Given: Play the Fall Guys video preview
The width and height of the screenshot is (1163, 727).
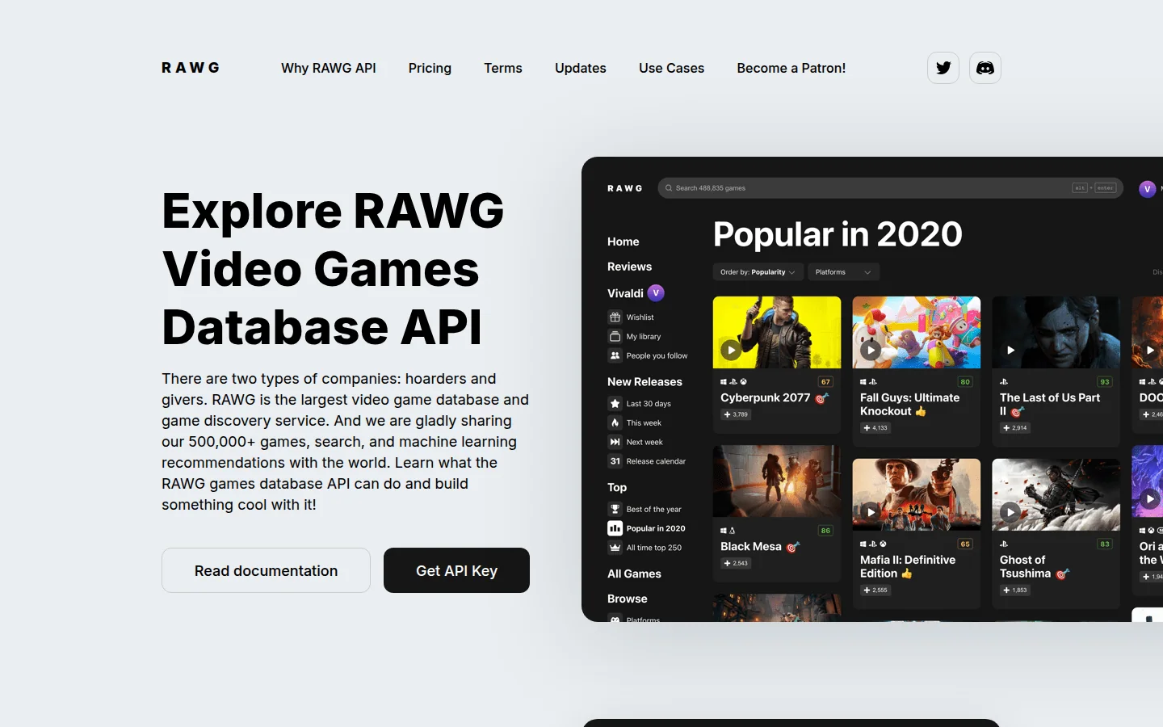Looking at the screenshot, I should [x=871, y=350].
